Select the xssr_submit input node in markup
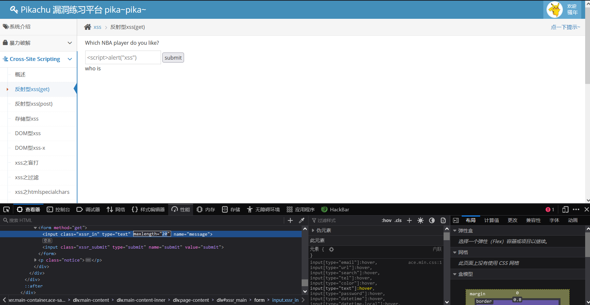Image resolution: width=590 pixels, height=305 pixels. [x=133, y=247]
